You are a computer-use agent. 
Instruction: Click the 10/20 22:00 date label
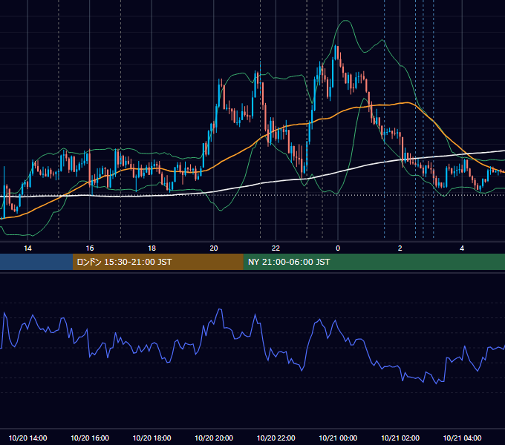[x=276, y=438]
